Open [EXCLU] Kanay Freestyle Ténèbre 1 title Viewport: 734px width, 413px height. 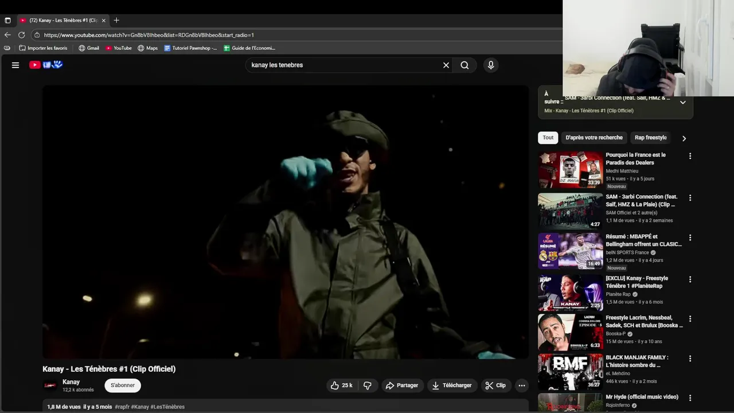pos(637,282)
